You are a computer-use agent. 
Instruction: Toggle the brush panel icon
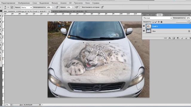pyautogui.click(x=12, y=7)
